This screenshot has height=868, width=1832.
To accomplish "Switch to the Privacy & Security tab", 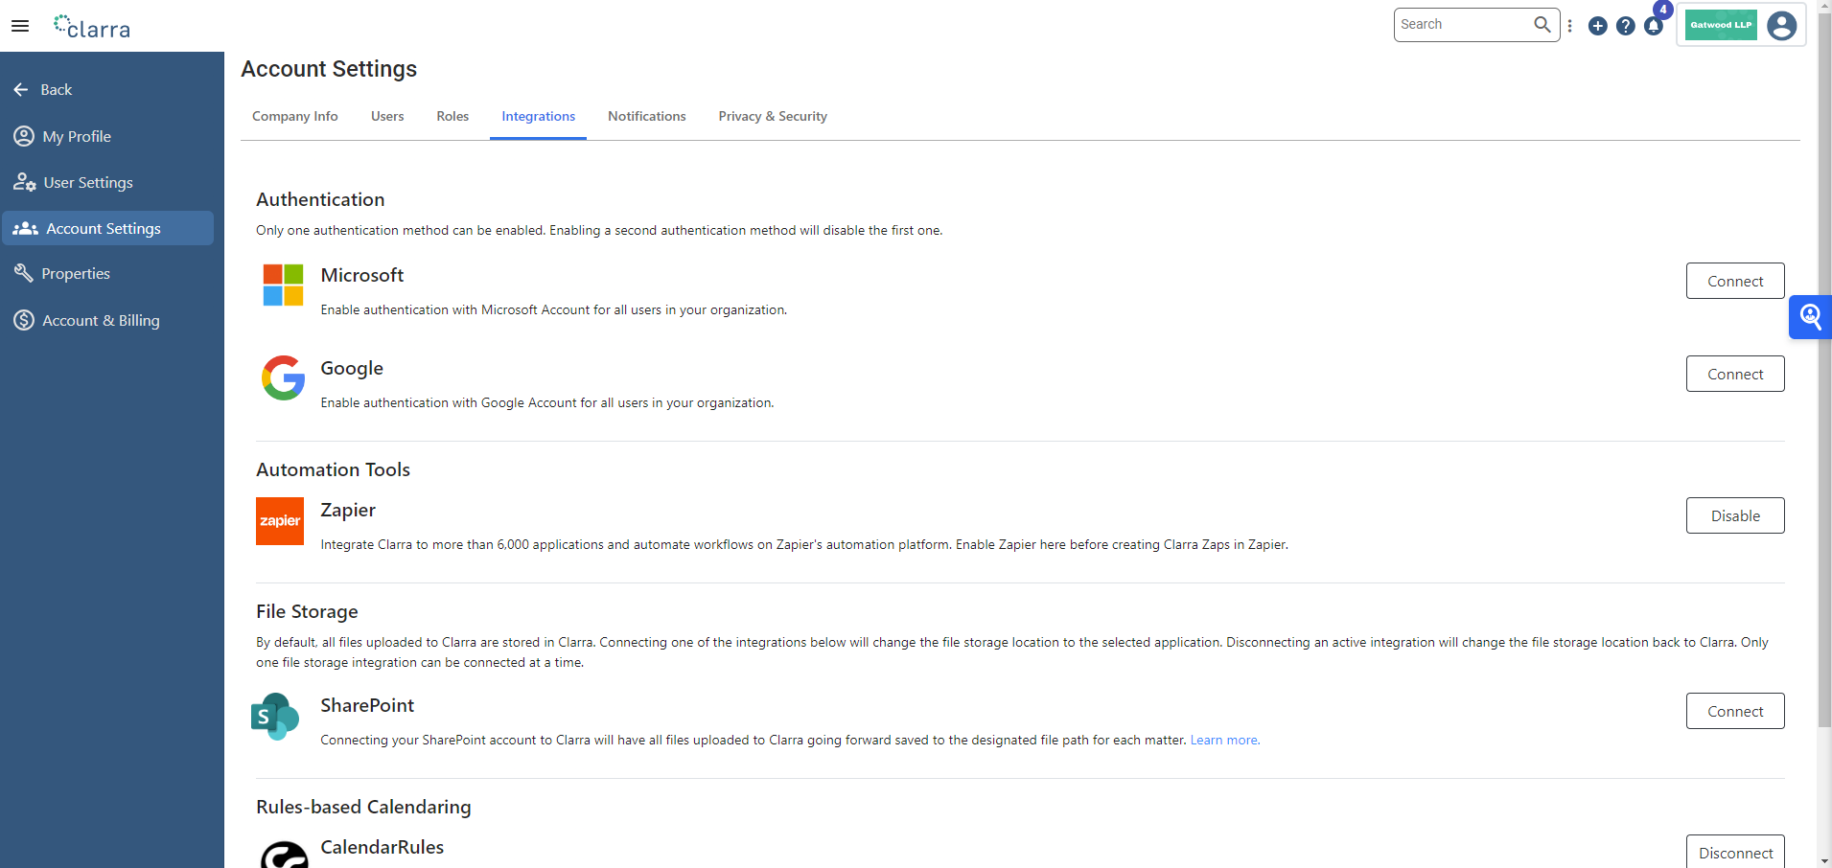I will click(773, 117).
